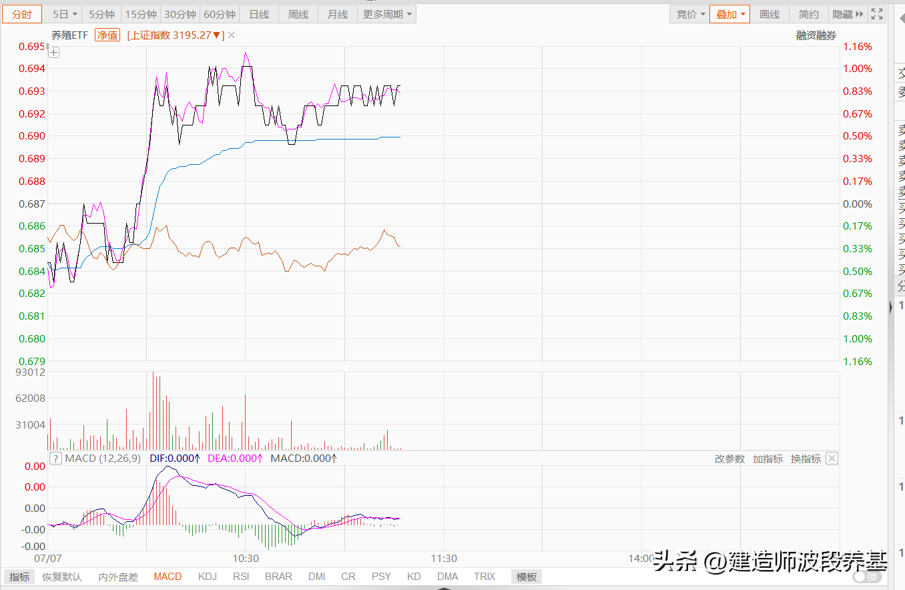Remove the 上证指数 overlay with the X
Screen dimensions: 905x590
pyautogui.click(x=231, y=35)
